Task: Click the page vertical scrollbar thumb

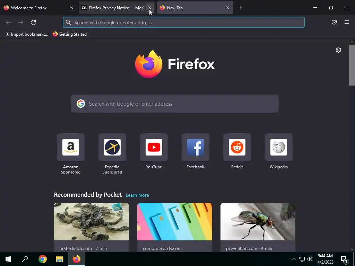Action: tap(352, 65)
